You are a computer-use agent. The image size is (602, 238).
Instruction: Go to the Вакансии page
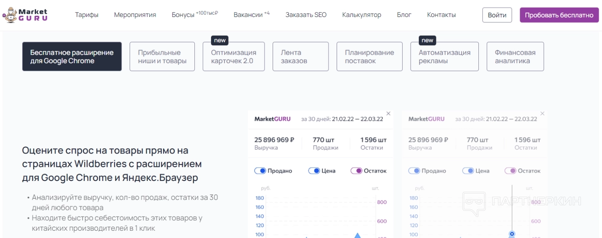(248, 15)
